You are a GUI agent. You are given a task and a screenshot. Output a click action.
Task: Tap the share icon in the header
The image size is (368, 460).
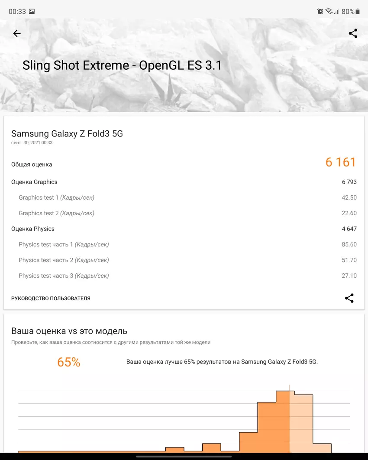353,33
